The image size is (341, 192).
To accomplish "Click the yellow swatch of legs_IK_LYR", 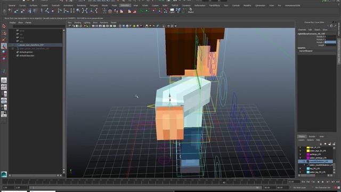I will point(308,147).
